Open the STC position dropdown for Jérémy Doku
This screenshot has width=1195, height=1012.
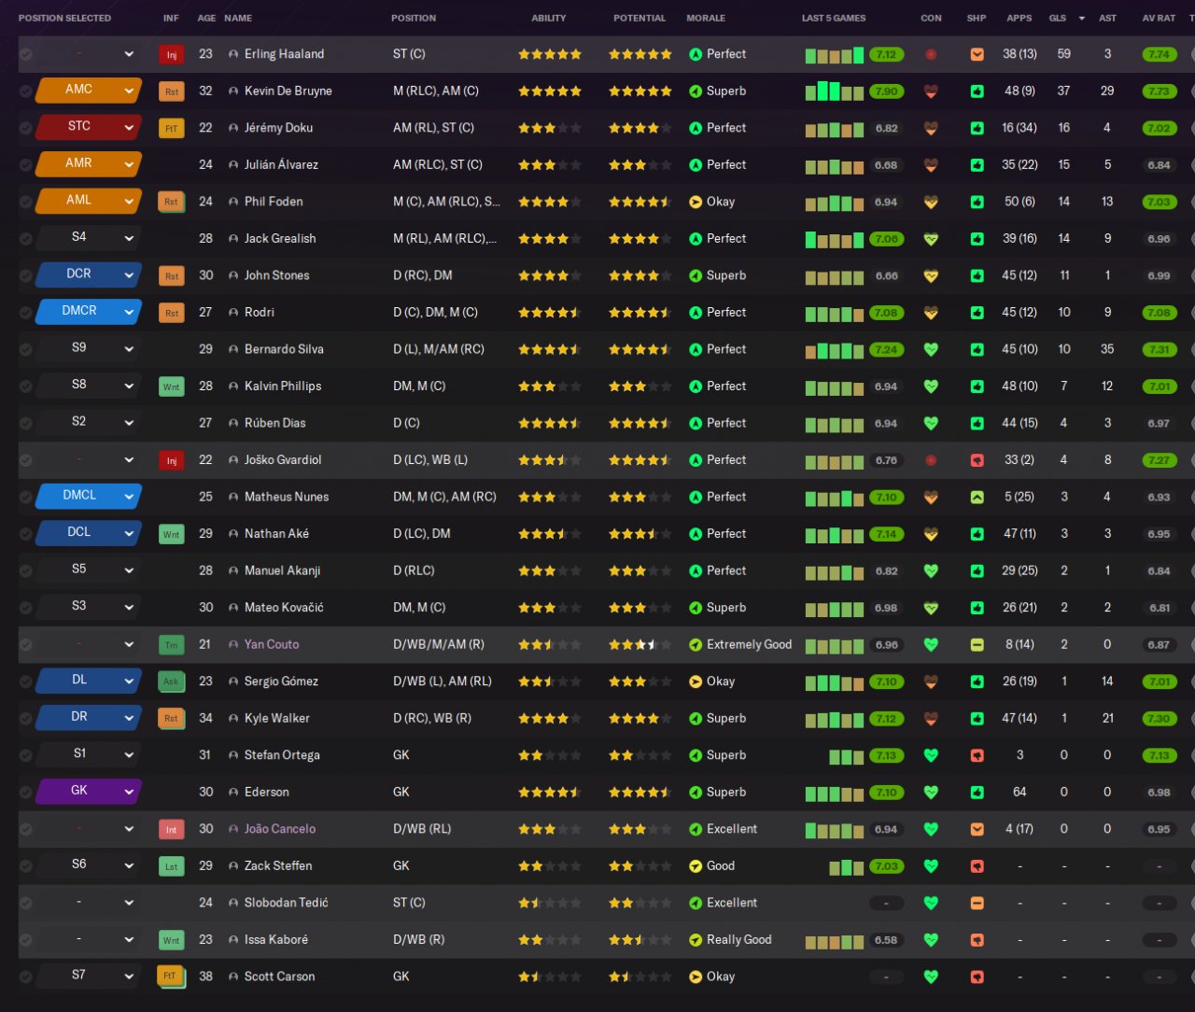click(89, 127)
